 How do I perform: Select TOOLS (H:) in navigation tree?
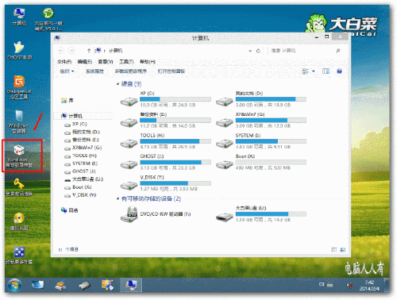coord(81,156)
